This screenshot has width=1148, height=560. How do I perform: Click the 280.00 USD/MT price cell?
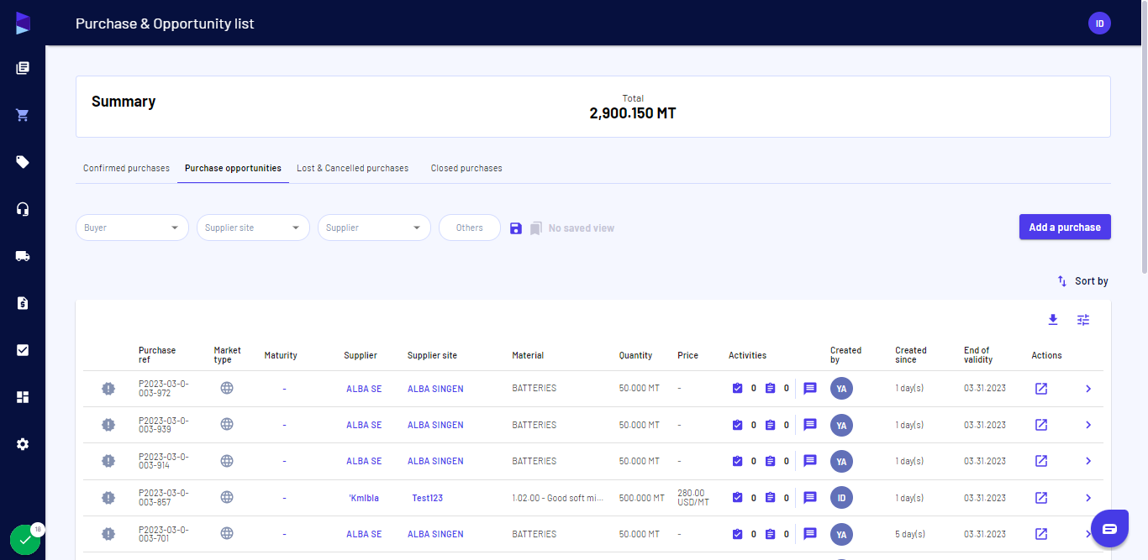(x=692, y=498)
